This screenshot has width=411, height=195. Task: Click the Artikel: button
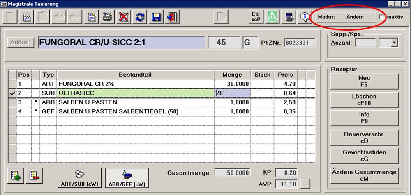tap(21, 42)
